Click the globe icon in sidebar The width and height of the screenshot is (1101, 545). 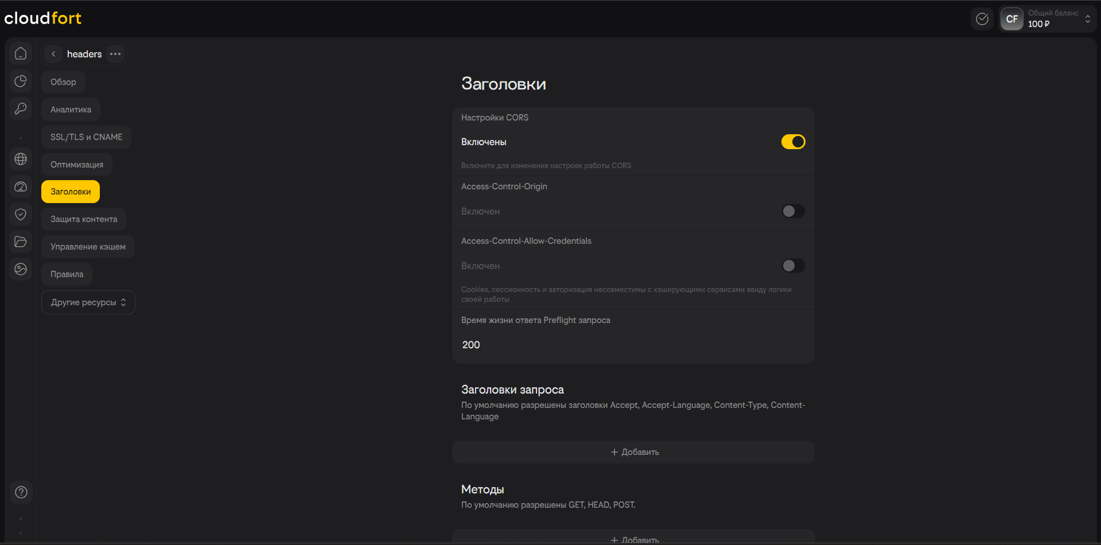click(x=21, y=159)
